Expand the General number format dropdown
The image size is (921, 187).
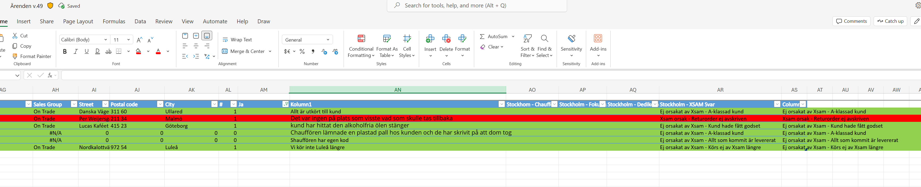tap(328, 39)
